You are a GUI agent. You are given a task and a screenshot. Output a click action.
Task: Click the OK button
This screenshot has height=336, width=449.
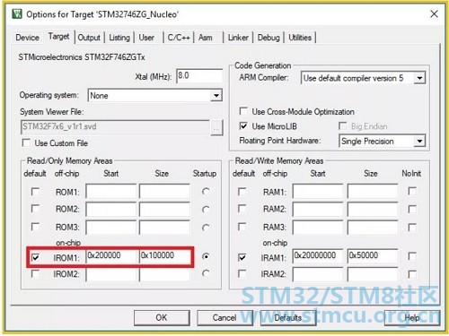[162, 318]
